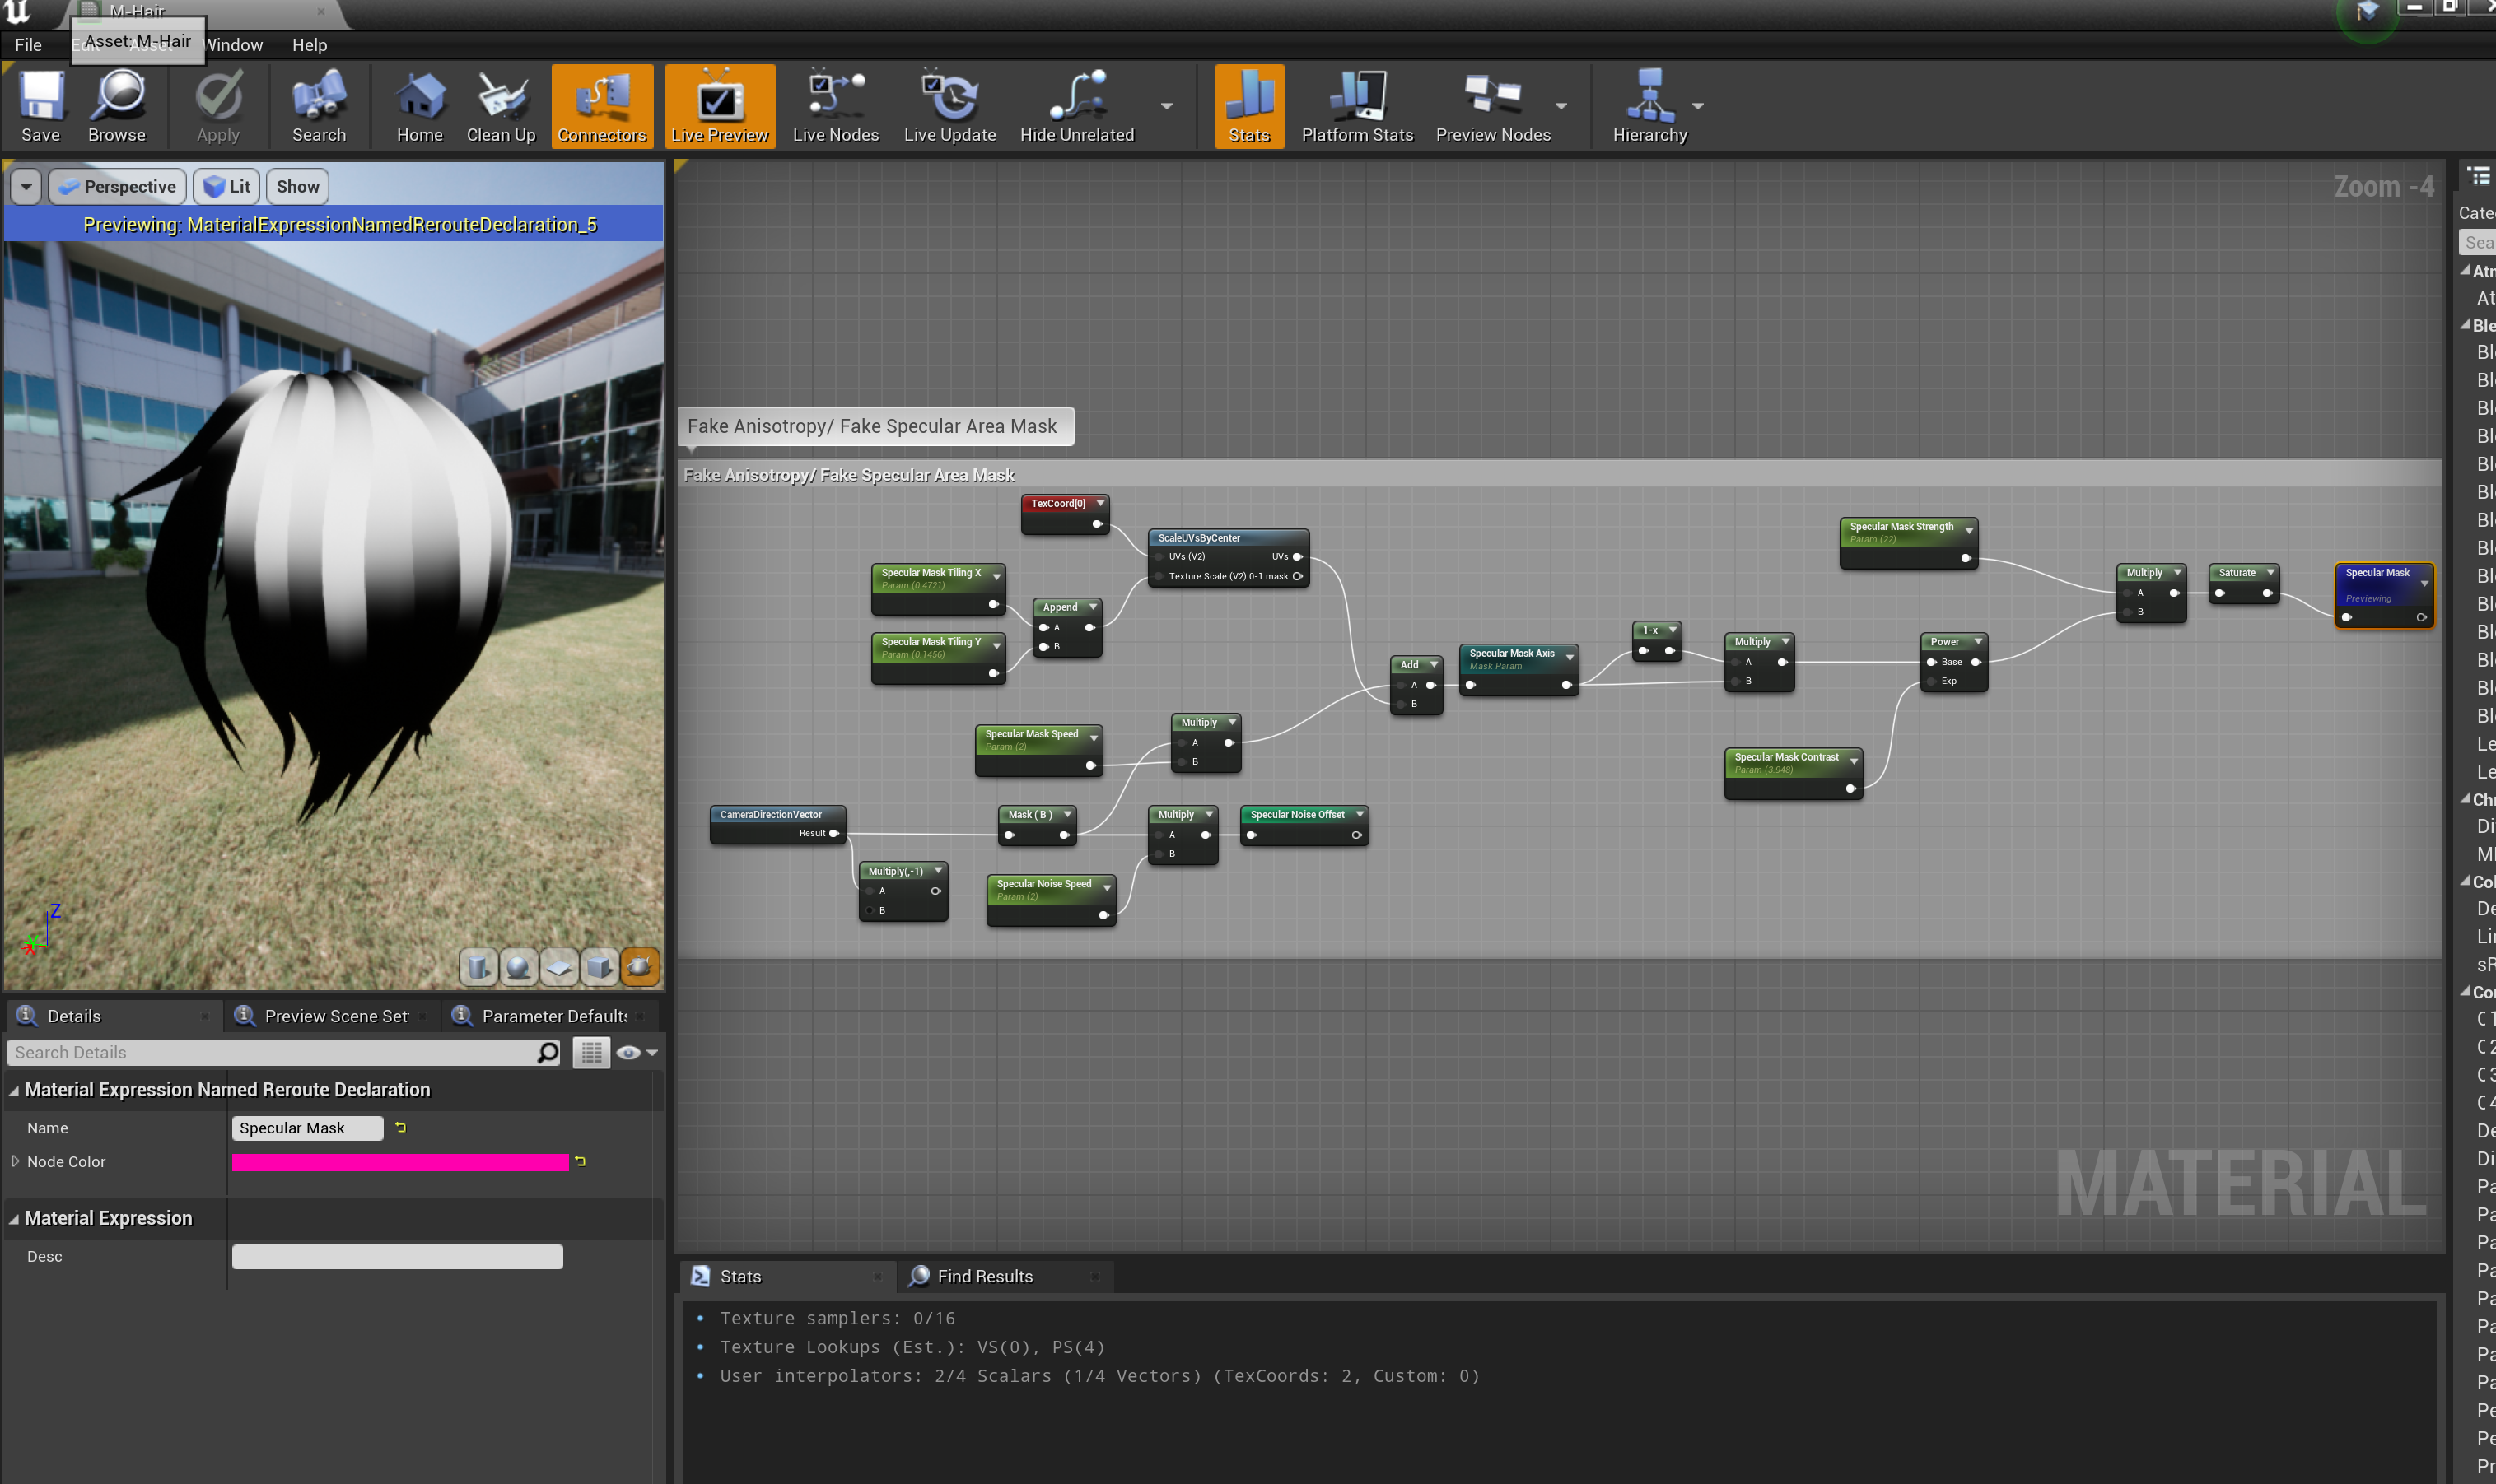Image resolution: width=2496 pixels, height=1484 pixels.
Task: Open the Lit view mode dropdown
Action: pyautogui.click(x=227, y=187)
